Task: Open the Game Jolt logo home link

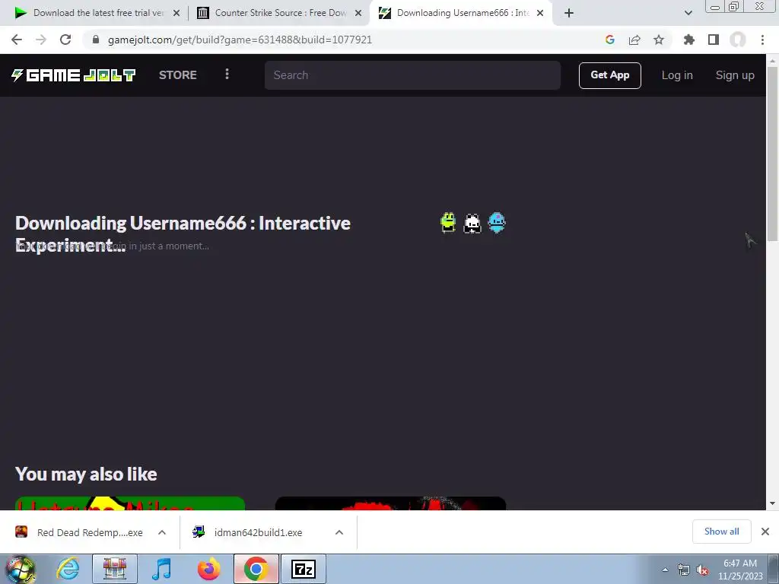Action: (73, 75)
